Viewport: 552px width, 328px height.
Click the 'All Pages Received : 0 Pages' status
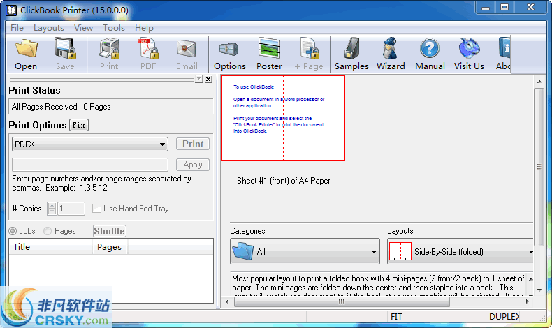pos(61,107)
